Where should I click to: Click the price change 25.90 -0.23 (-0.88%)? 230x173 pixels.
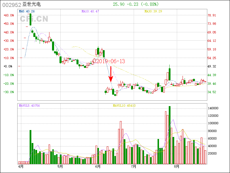(x=137, y=4)
